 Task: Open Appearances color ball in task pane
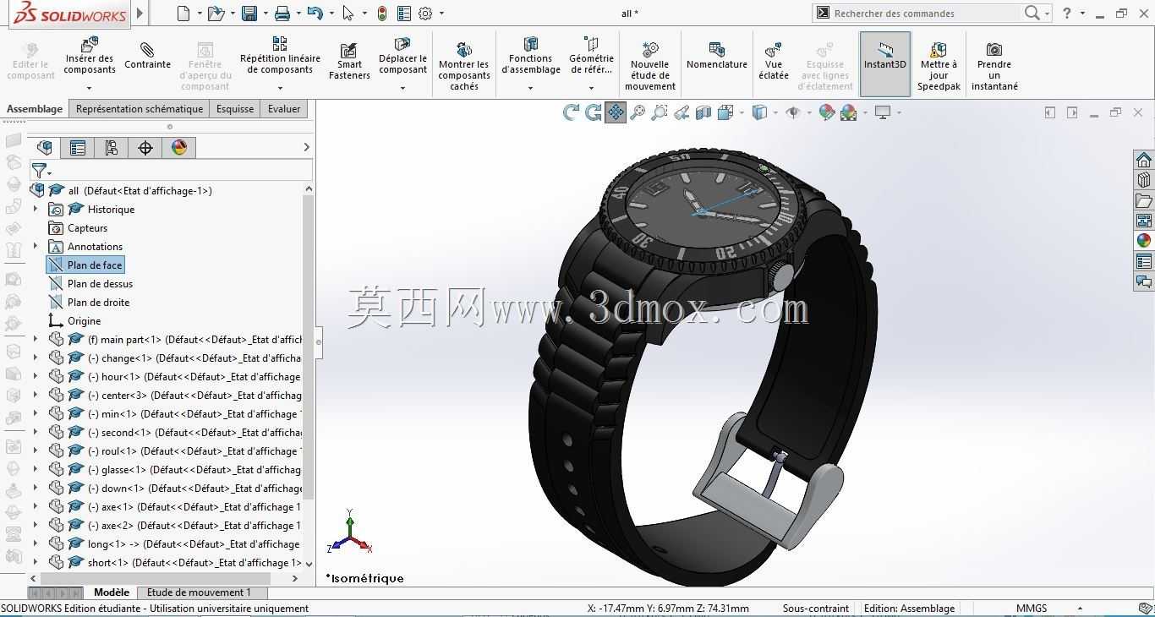1144,241
